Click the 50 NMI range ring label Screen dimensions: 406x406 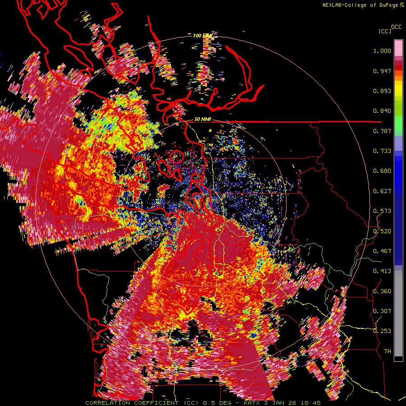pos(203,120)
